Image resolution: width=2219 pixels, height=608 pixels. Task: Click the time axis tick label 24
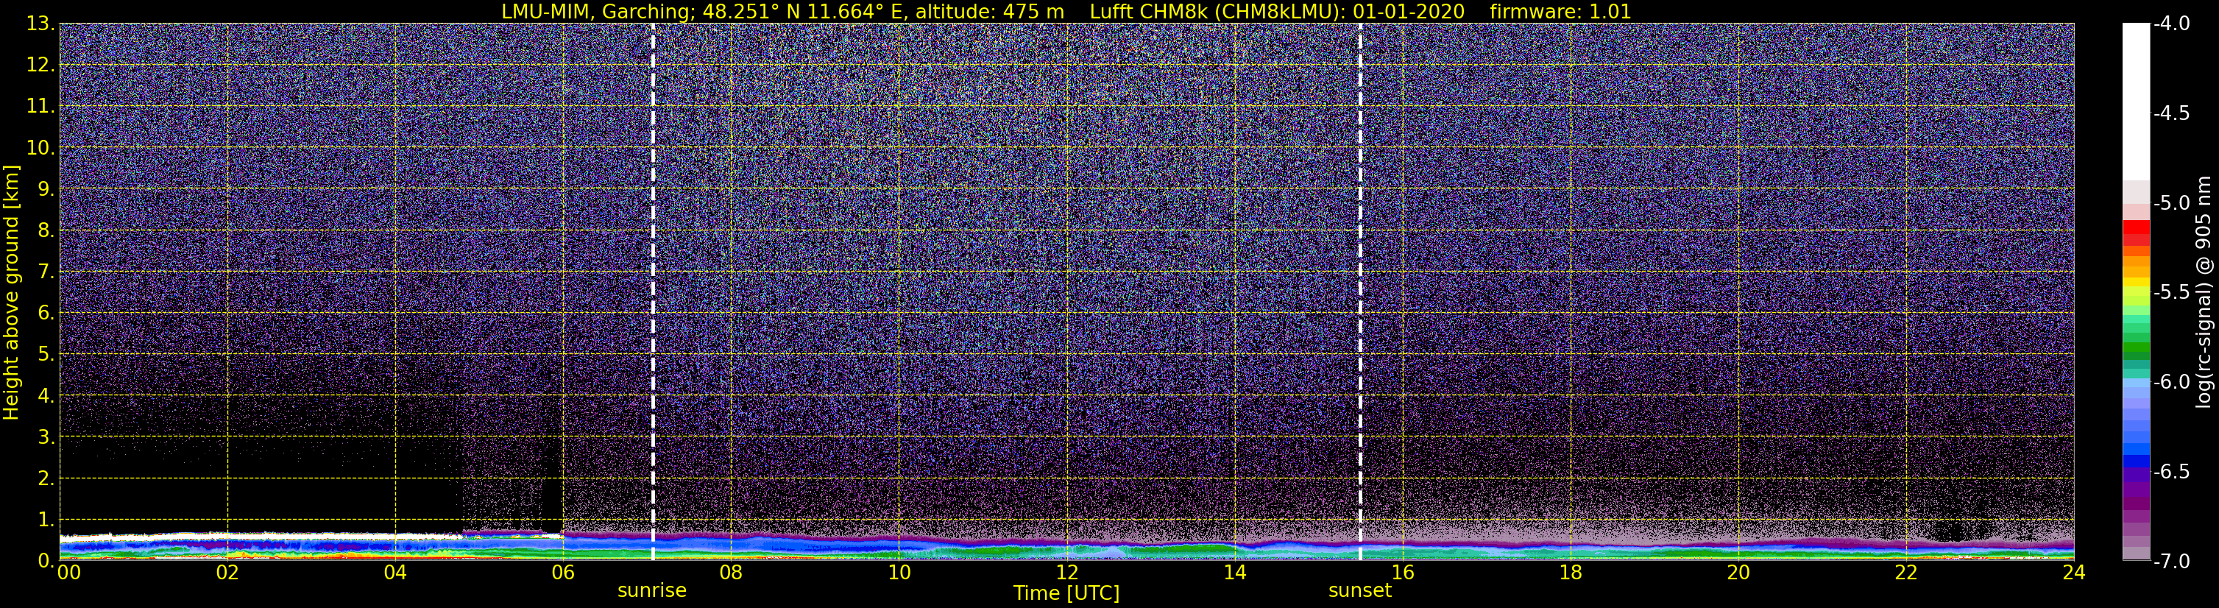[x=2073, y=573]
